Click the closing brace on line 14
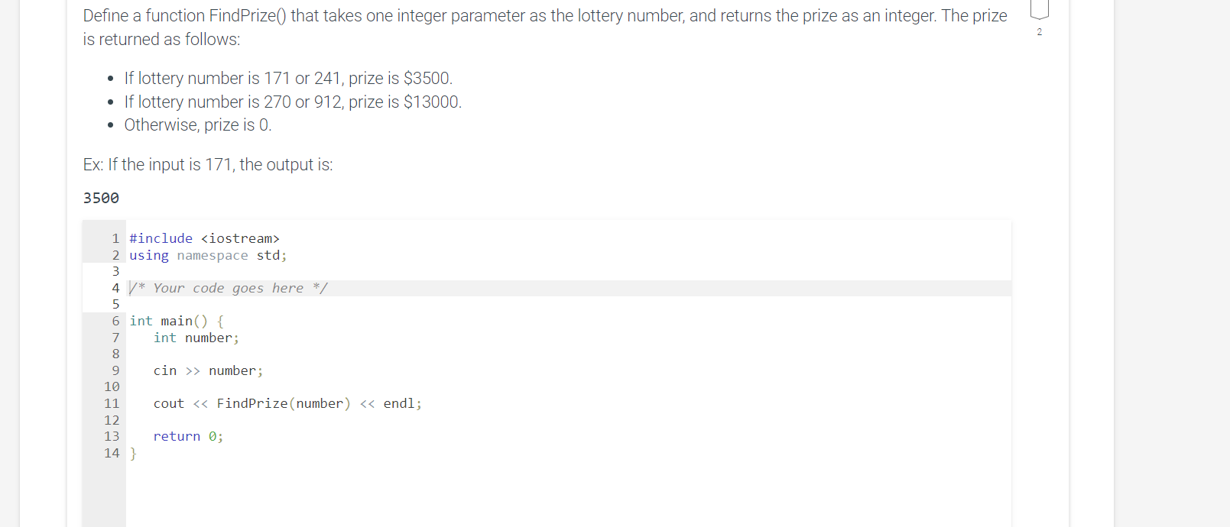The width and height of the screenshot is (1230, 527). coord(133,453)
